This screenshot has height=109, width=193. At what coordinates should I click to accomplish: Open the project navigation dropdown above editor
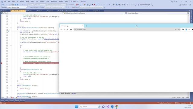(x=32, y=13)
